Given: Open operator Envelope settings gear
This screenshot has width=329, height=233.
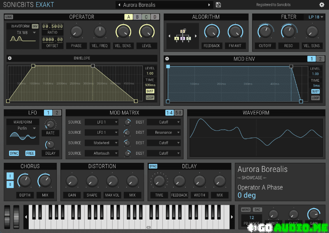Looking at the screenshot, I should coord(9,58).
